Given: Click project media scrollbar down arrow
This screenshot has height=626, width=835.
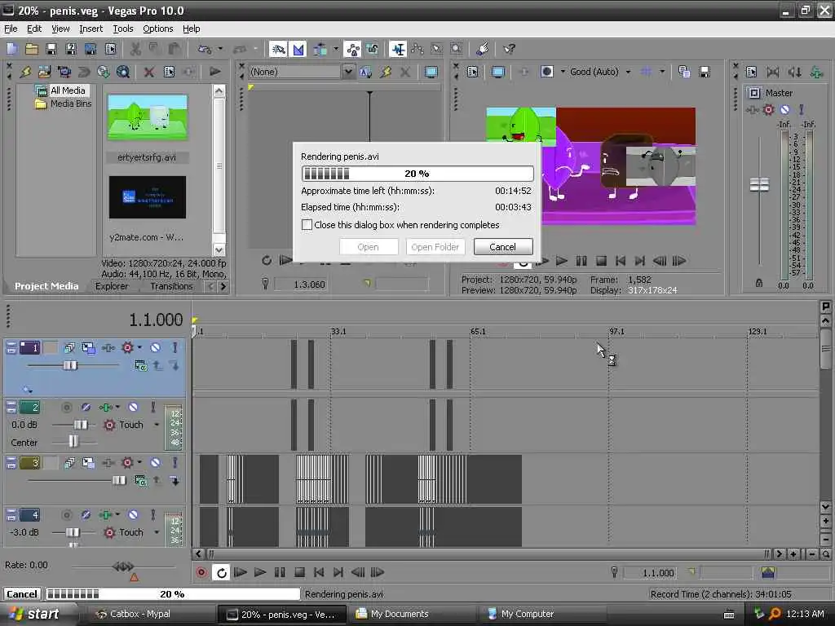Looking at the screenshot, I should click(x=219, y=249).
